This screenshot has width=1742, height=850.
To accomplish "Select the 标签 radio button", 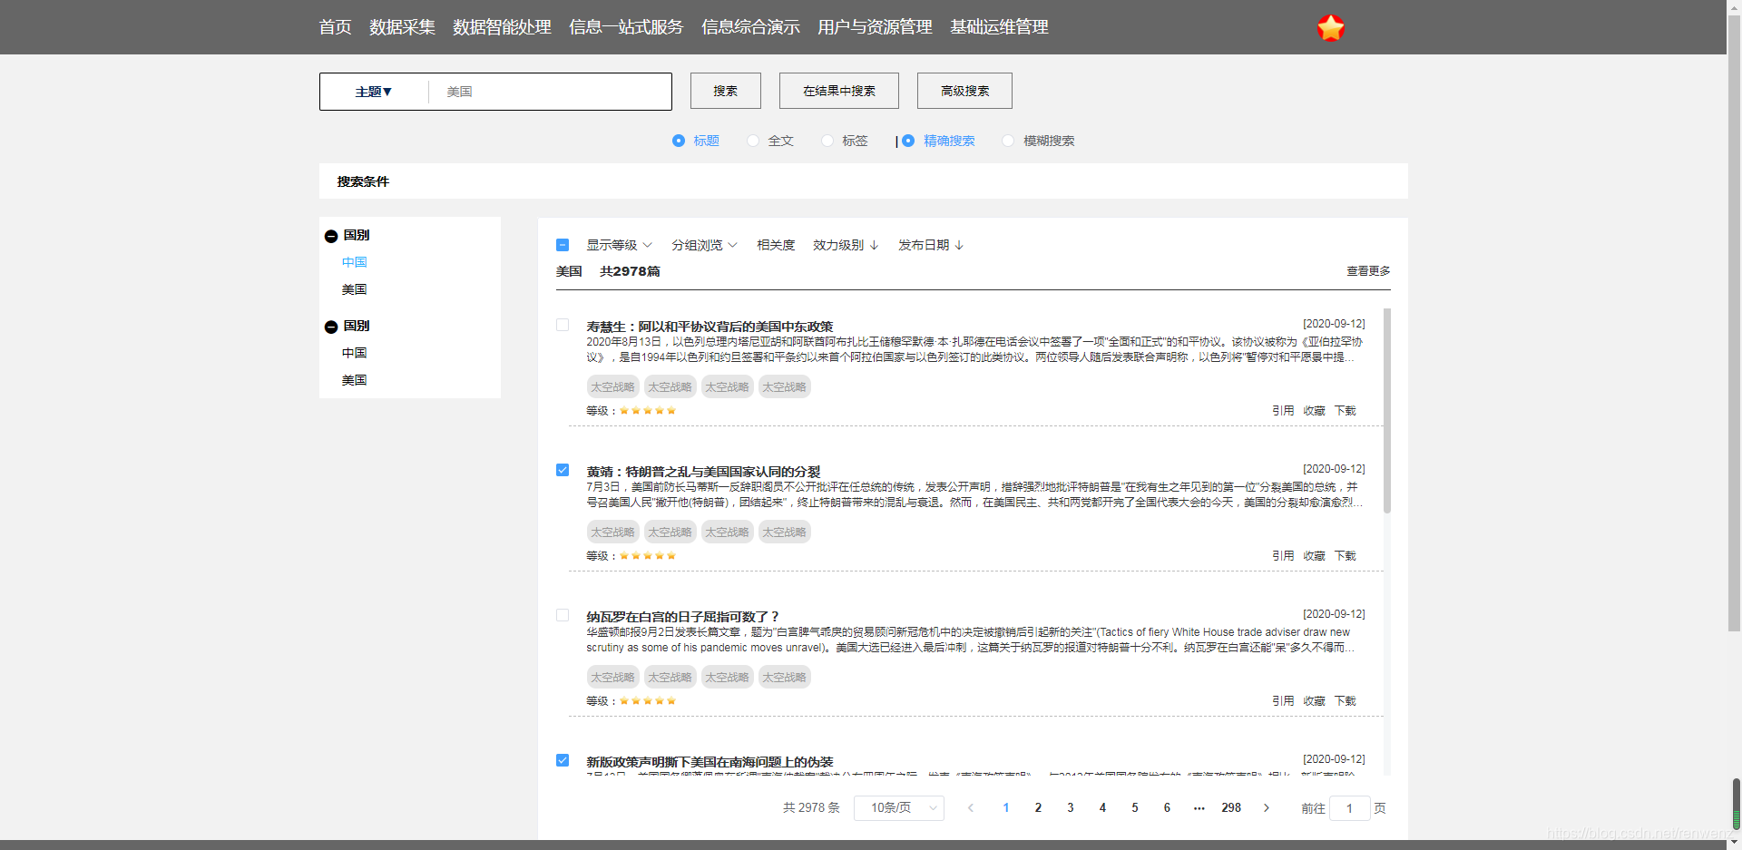I will (x=827, y=141).
